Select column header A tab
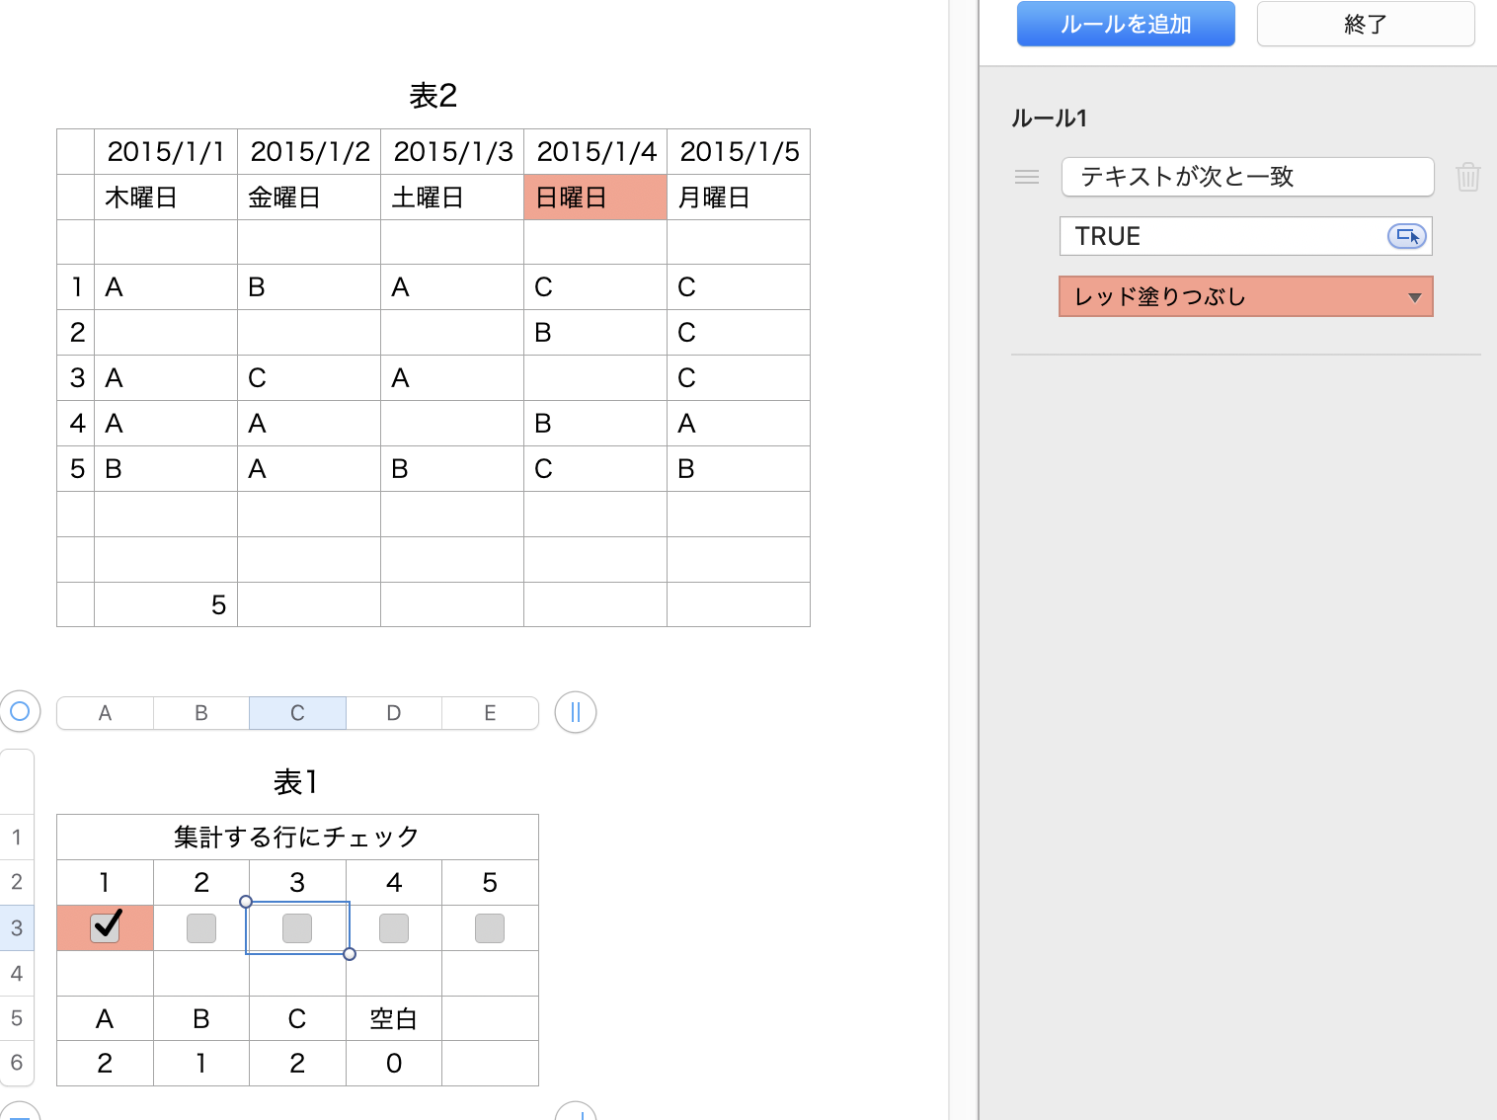The image size is (1497, 1120). click(105, 713)
